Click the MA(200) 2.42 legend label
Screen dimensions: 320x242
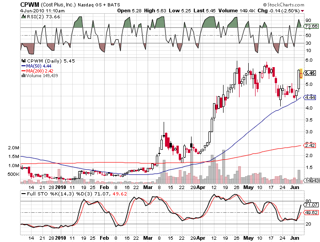40,71
